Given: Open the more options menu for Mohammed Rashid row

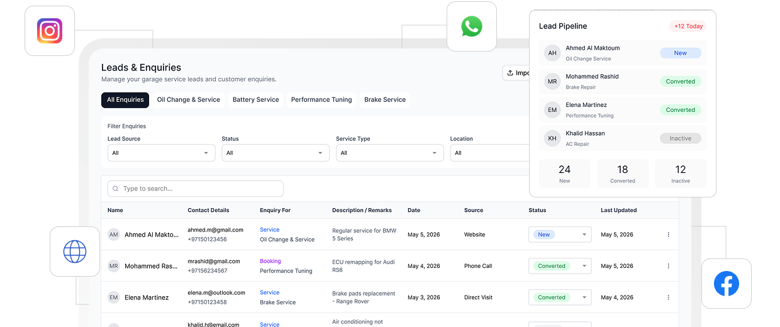Looking at the screenshot, I should (668, 266).
